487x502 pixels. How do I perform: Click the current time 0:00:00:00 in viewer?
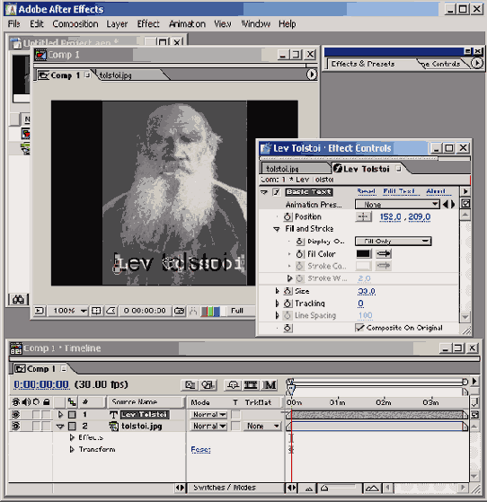145,311
